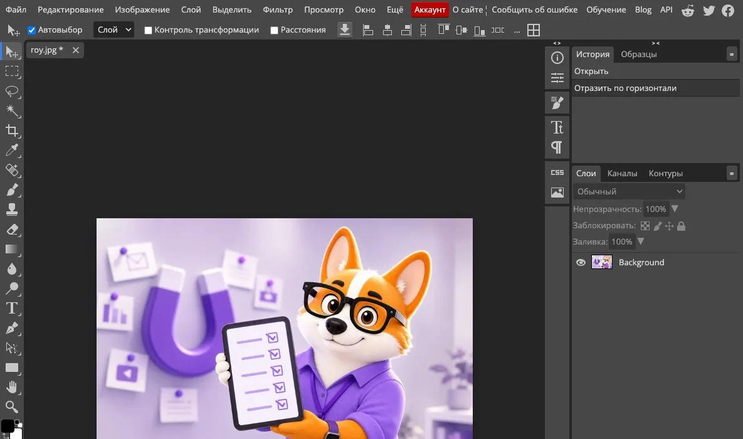The height and width of the screenshot is (439, 743).
Task: Toggle lock all padlock icon
Action: (682, 226)
